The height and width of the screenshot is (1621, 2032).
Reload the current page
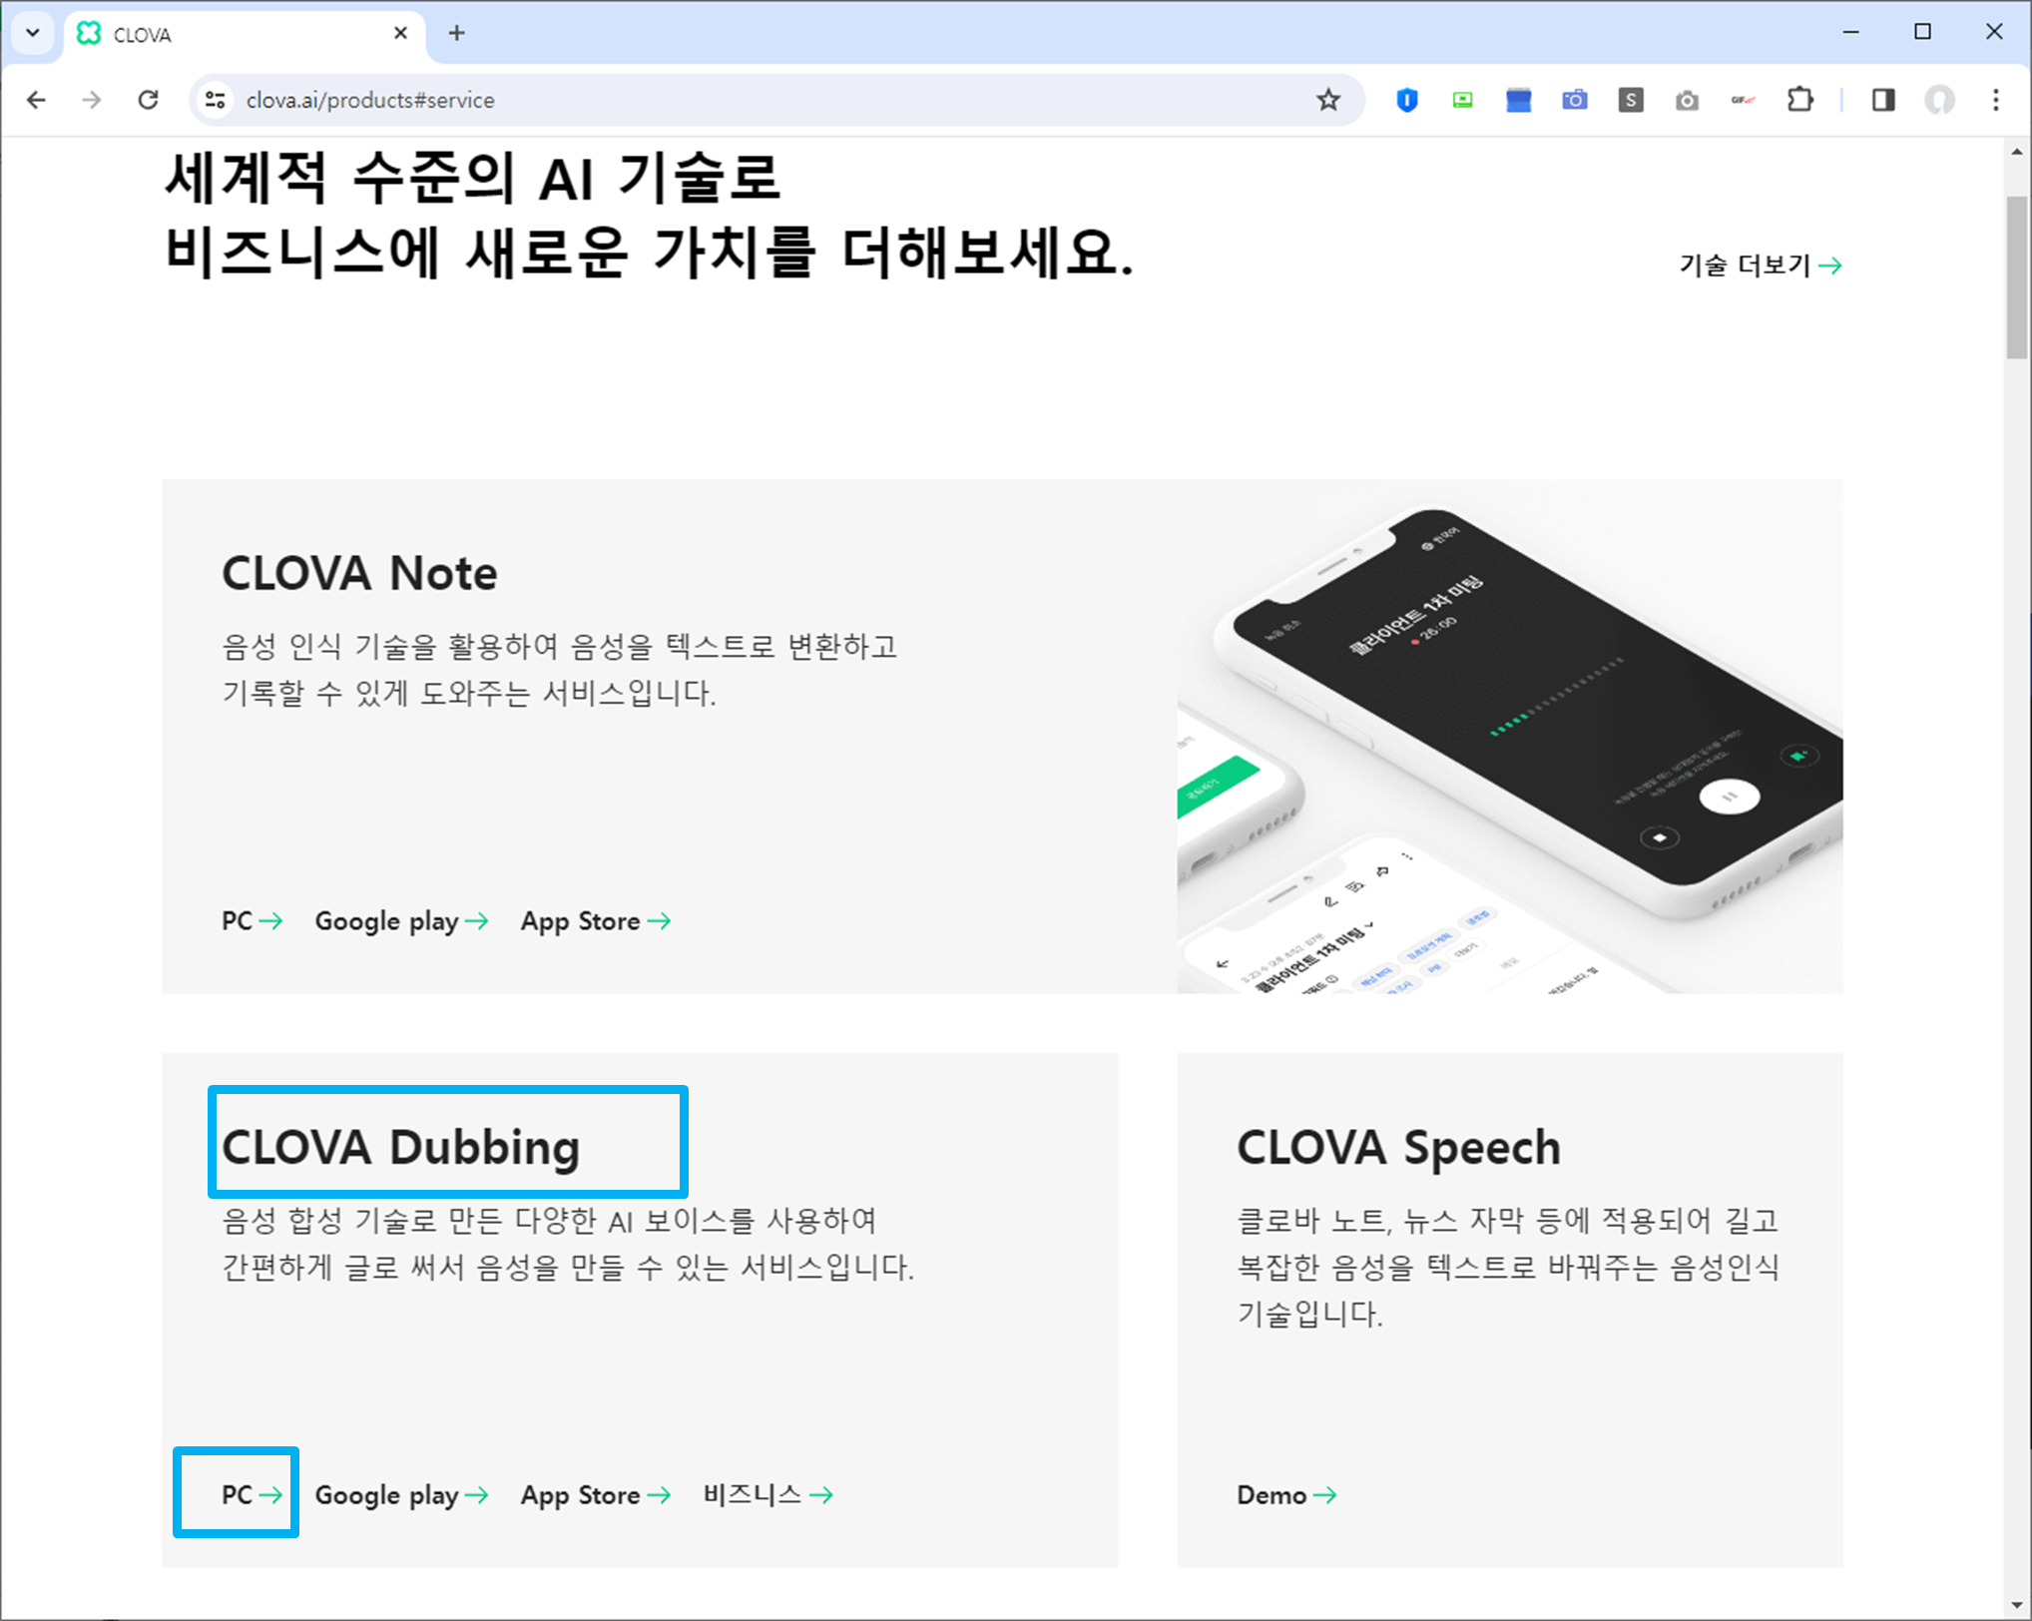pyautogui.click(x=149, y=100)
